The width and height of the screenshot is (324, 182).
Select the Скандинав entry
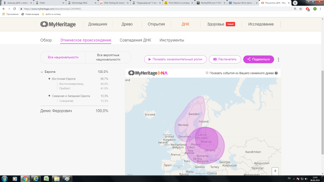(66, 101)
